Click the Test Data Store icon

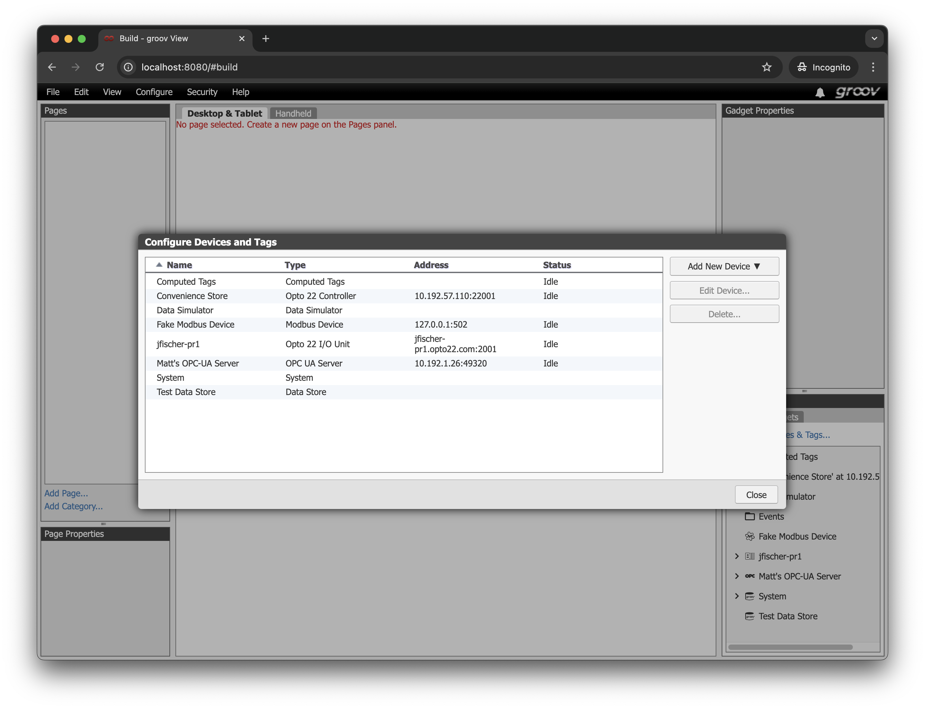click(750, 616)
